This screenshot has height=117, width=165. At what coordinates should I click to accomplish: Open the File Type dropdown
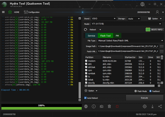click(131, 41)
